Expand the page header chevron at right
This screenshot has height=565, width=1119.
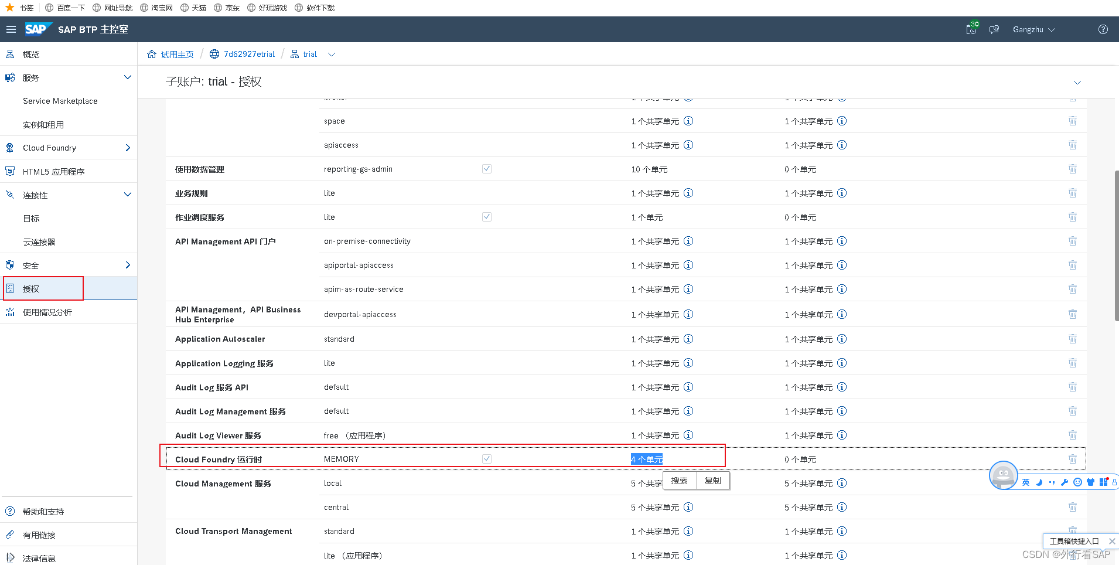pos(1077,82)
